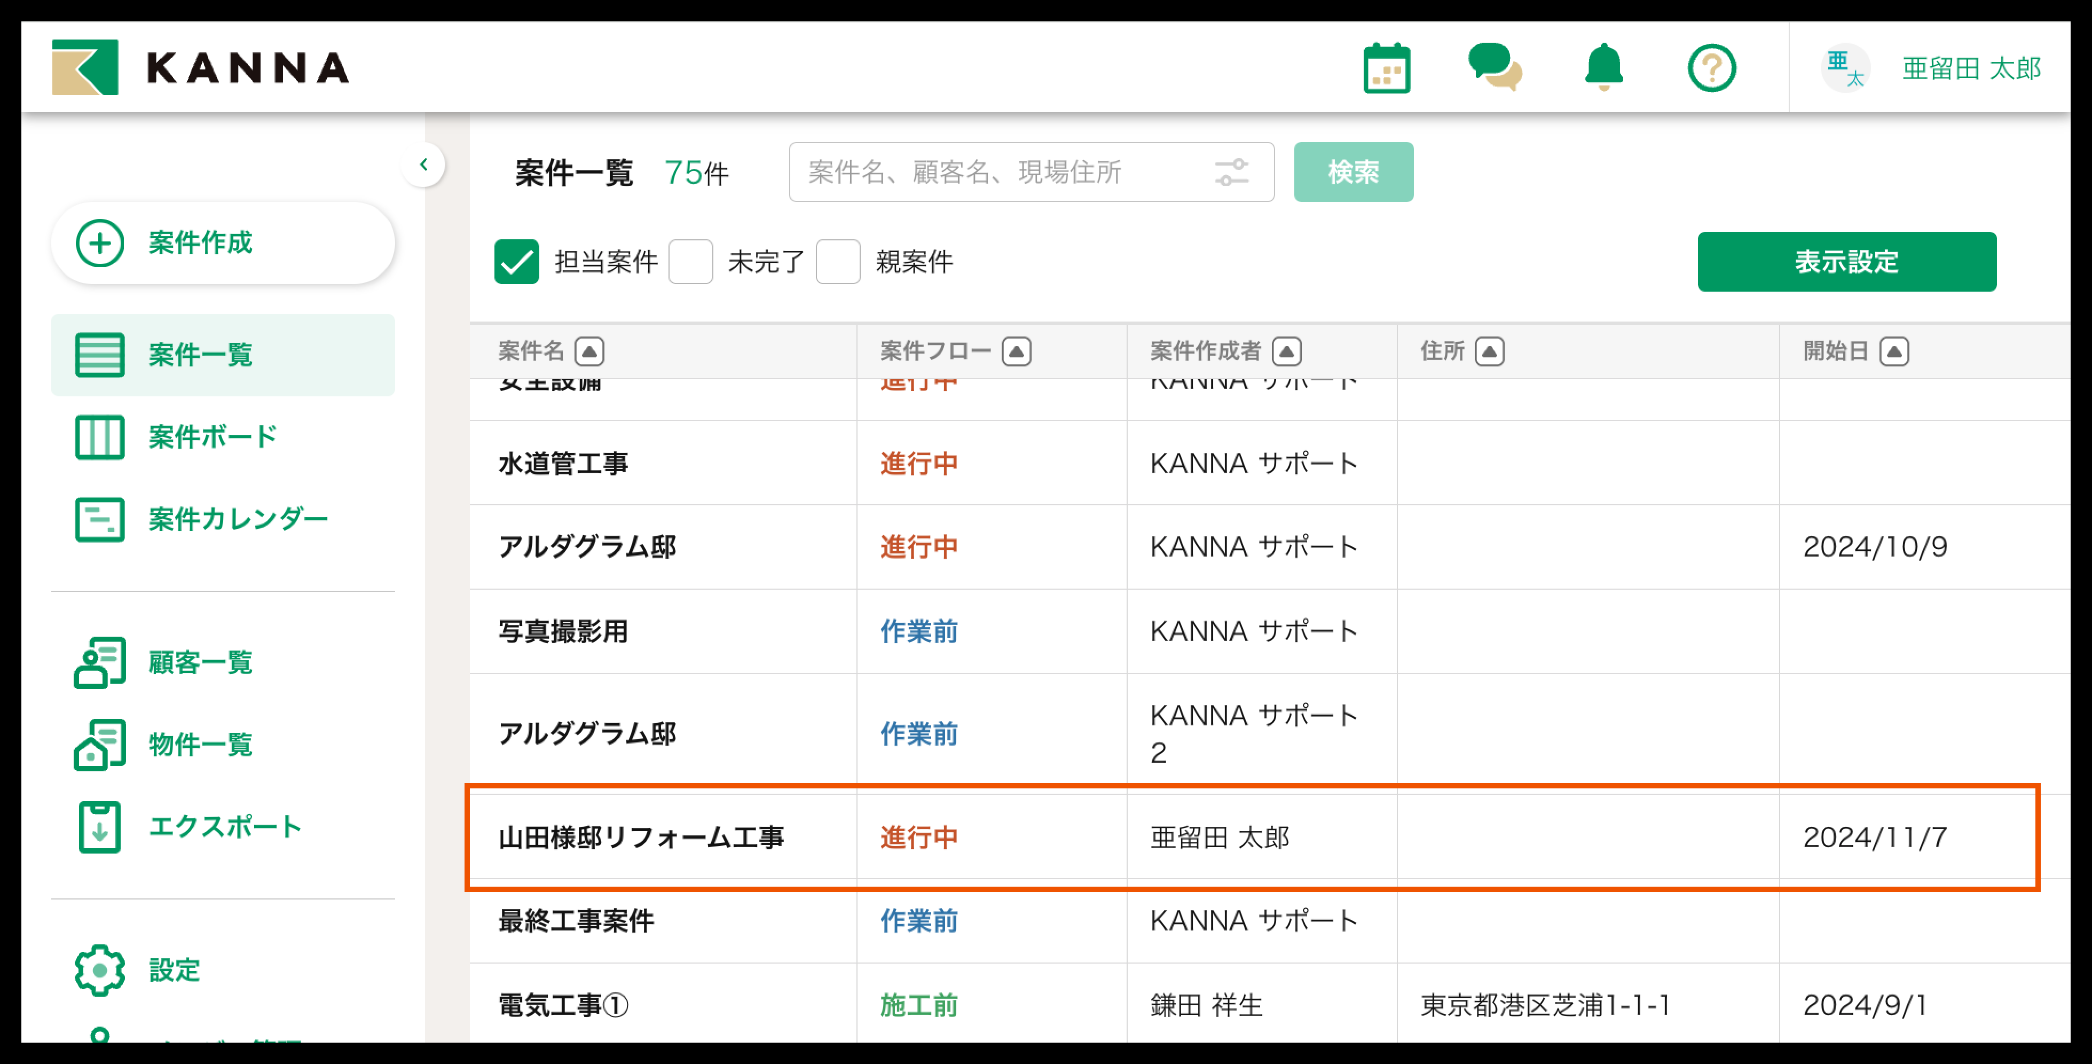Open the calendar icon in header
2092x1064 pixels.
coord(1386,69)
